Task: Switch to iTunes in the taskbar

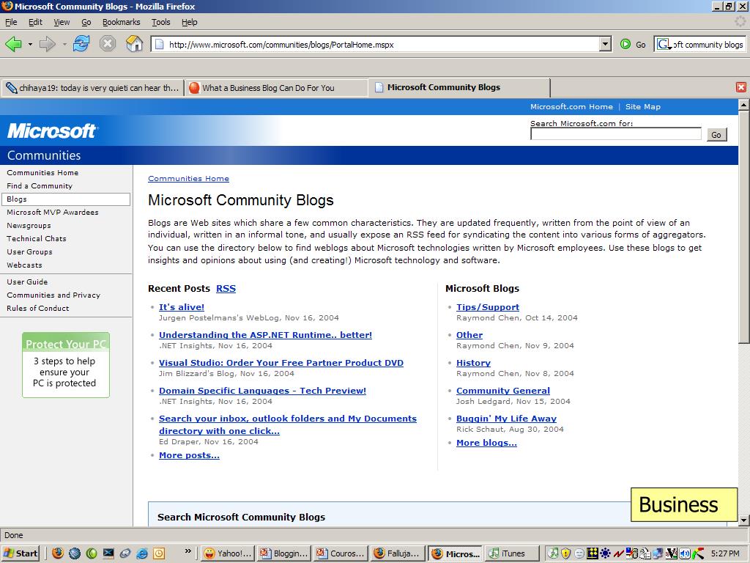Action: click(x=511, y=553)
